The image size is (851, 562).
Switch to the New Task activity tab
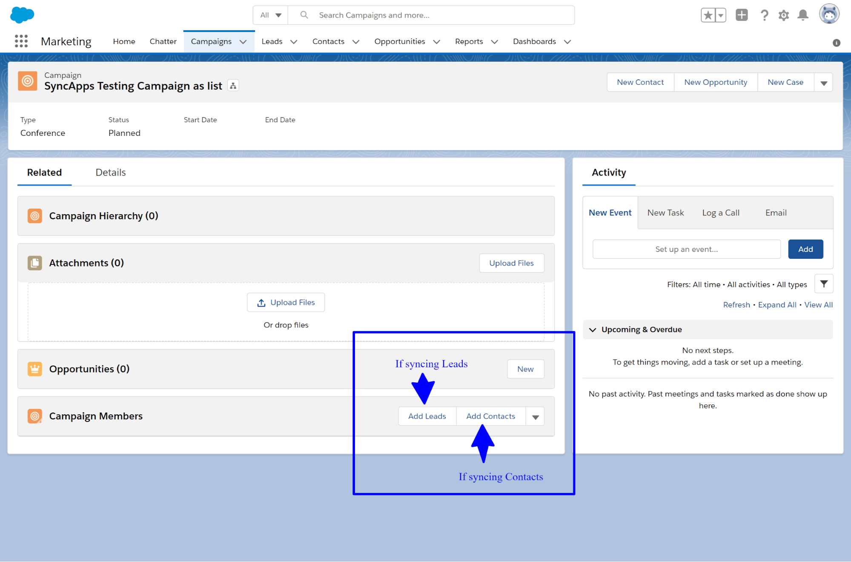click(665, 212)
